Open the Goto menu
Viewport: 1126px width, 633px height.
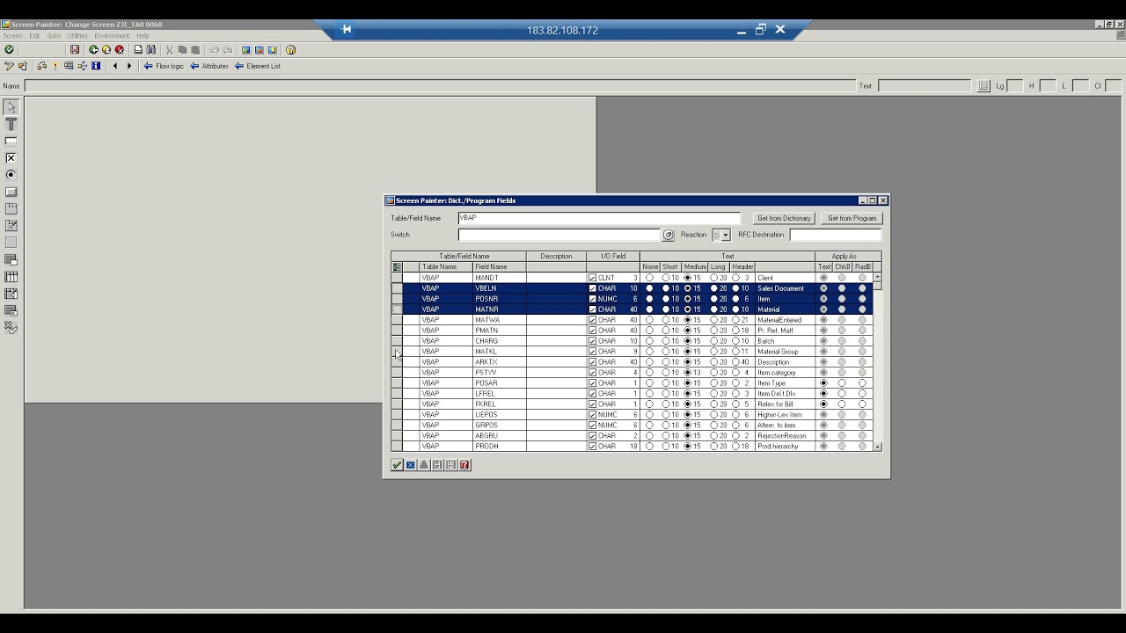click(x=54, y=36)
